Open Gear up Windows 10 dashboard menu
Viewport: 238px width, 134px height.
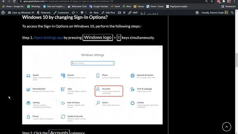click(21, 13)
